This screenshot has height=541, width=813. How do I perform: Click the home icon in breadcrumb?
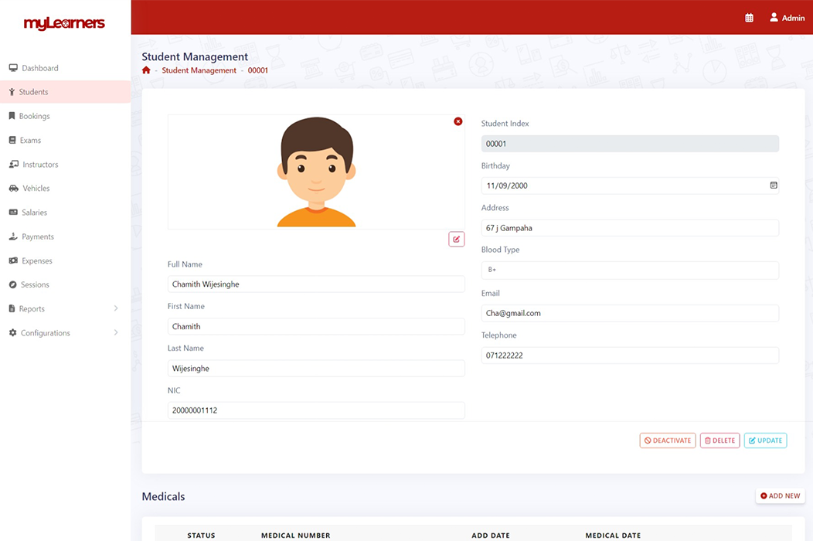[x=146, y=70]
